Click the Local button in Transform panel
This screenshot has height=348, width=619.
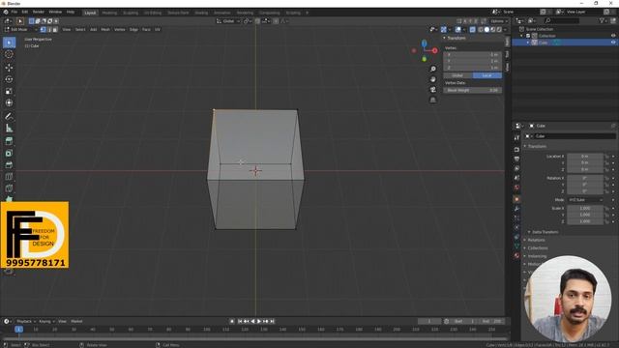pos(487,75)
